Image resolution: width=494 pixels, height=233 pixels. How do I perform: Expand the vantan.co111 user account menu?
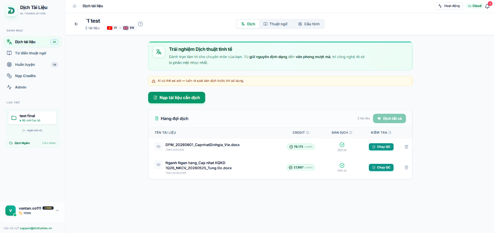tap(57, 211)
